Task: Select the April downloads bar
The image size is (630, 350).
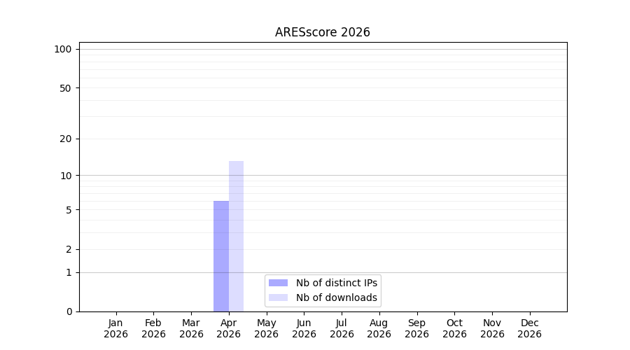Action: click(237, 237)
